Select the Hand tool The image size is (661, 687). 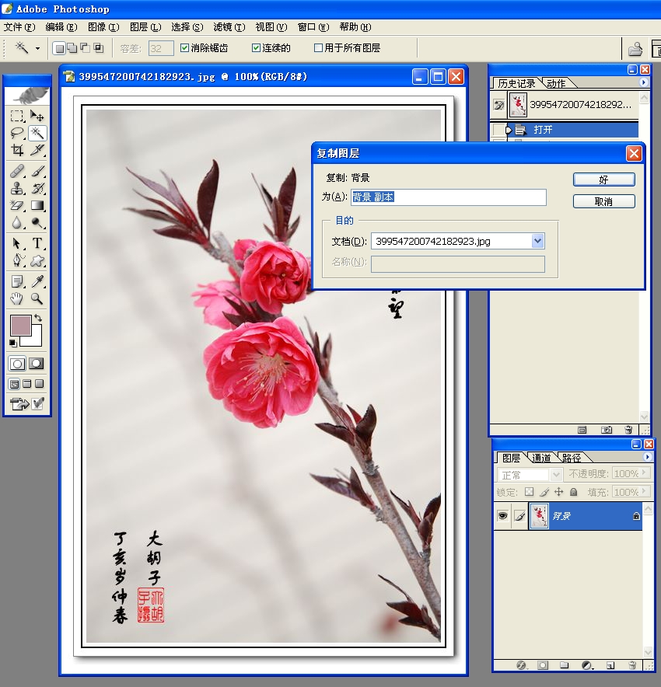pyautogui.click(x=17, y=299)
